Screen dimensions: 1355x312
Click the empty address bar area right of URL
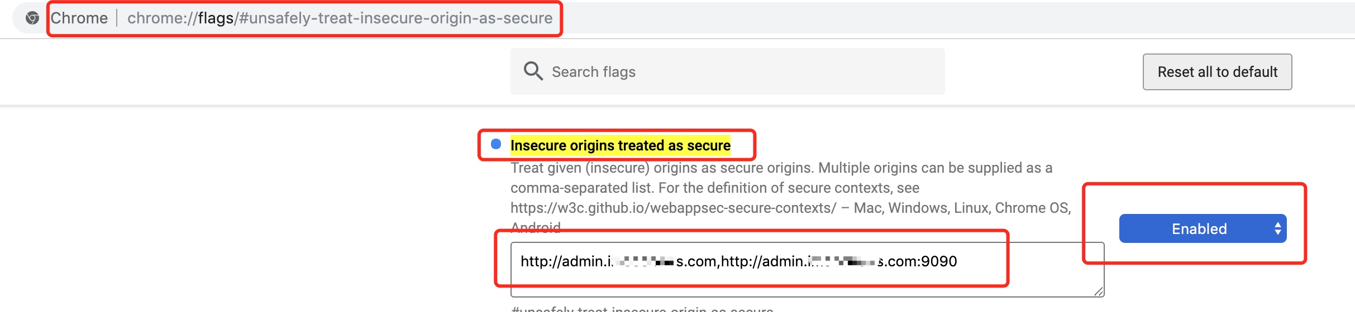(950, 18)
